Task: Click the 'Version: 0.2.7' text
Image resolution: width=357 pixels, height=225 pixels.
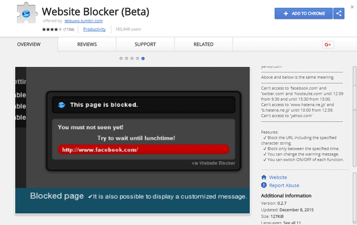Action: coord(274,203)
